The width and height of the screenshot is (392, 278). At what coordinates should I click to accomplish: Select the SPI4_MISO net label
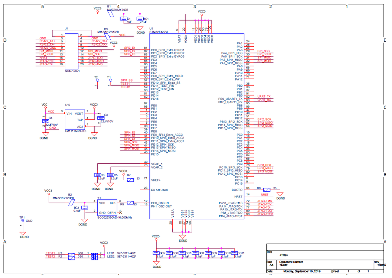coord(132,145)
